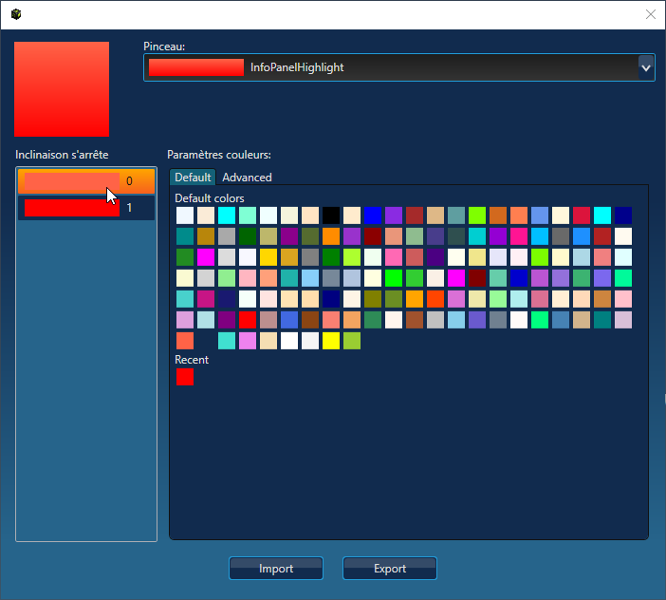666x600 pixels.
Task: Choose royal blue swatch beside saddle brown
Action: [x=289, y=320]
